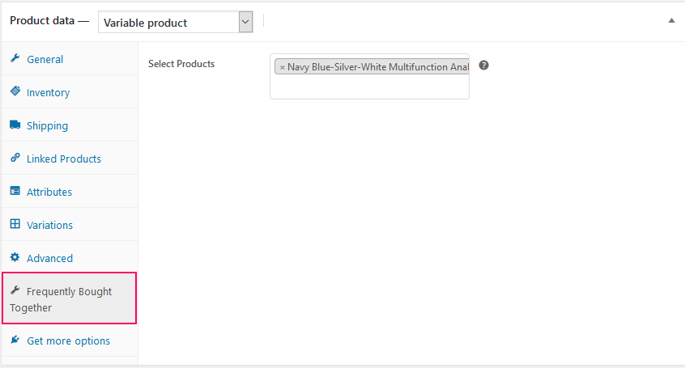This screenshot has width=685, height=368.
Task: Click the wrench icon beside General
Action: [15, 59]
